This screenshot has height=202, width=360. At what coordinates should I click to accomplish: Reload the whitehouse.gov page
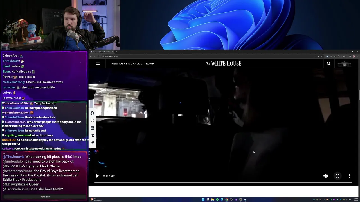[98, 56]
